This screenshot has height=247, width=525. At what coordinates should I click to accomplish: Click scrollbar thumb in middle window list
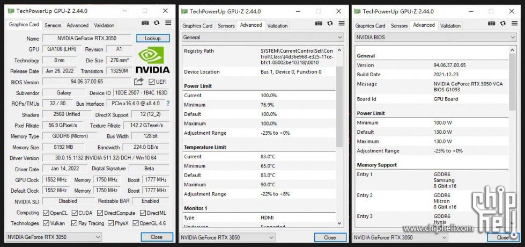(339, 106)
